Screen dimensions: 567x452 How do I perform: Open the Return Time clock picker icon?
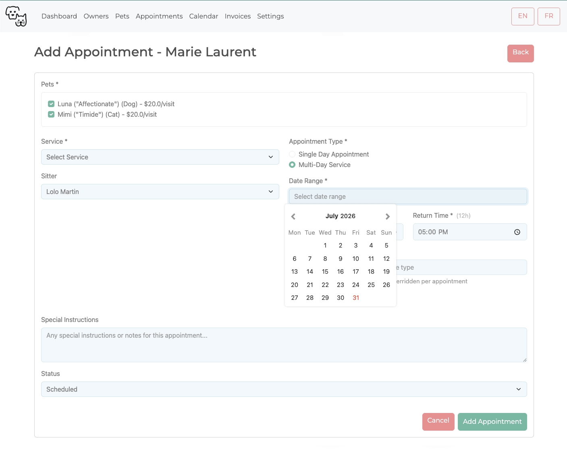coord(517,232)
